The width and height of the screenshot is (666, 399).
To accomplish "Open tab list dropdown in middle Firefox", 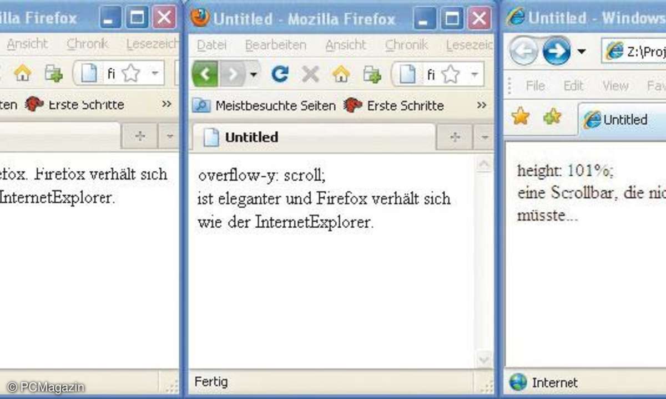I will (484, 137).
